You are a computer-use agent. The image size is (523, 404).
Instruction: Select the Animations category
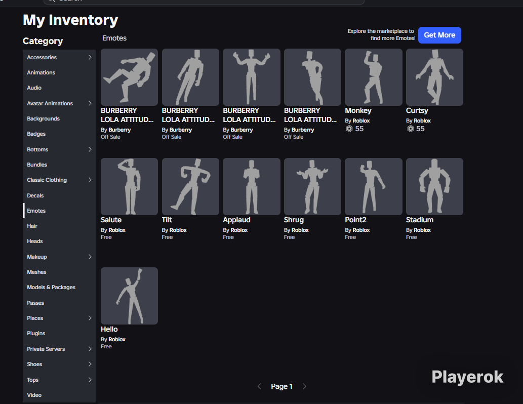(x=59, y=72)
